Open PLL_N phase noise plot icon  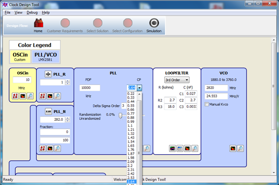pos(50,148)
